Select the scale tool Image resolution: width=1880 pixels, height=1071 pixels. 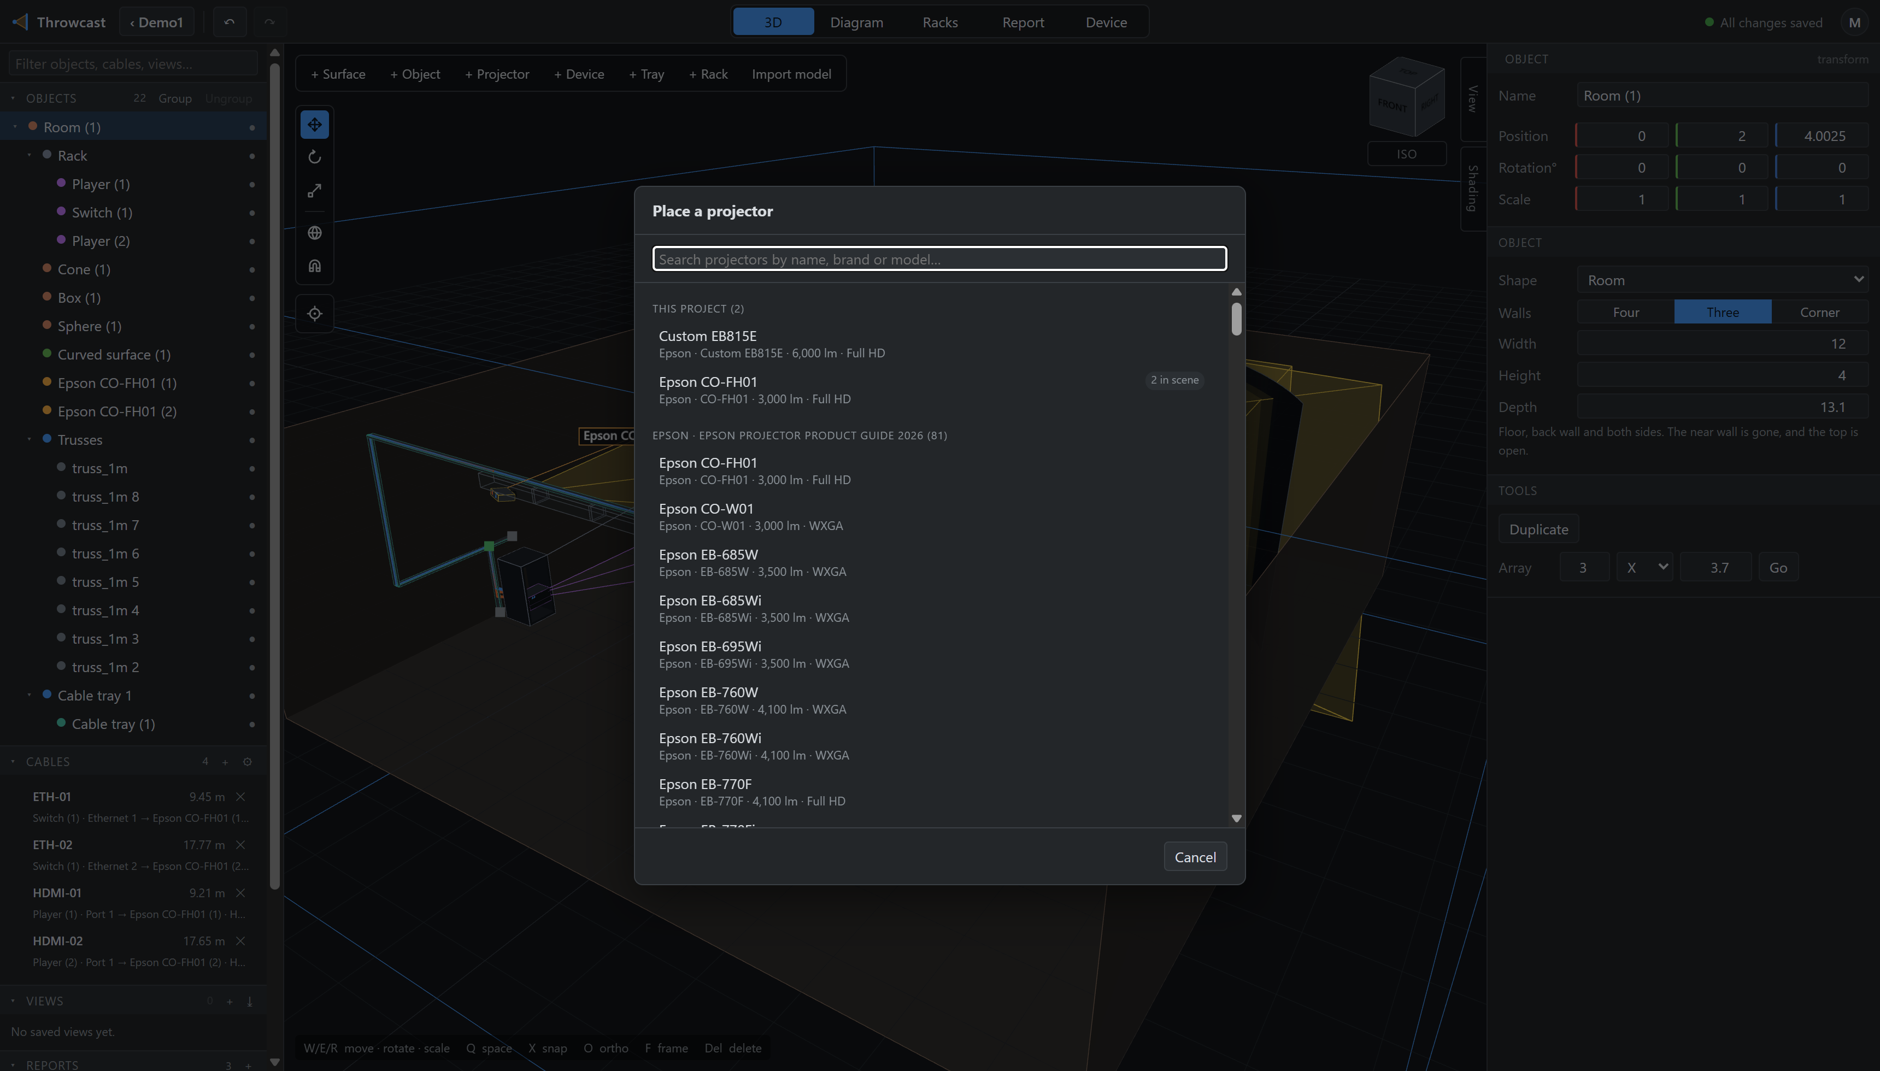(314, 191)
